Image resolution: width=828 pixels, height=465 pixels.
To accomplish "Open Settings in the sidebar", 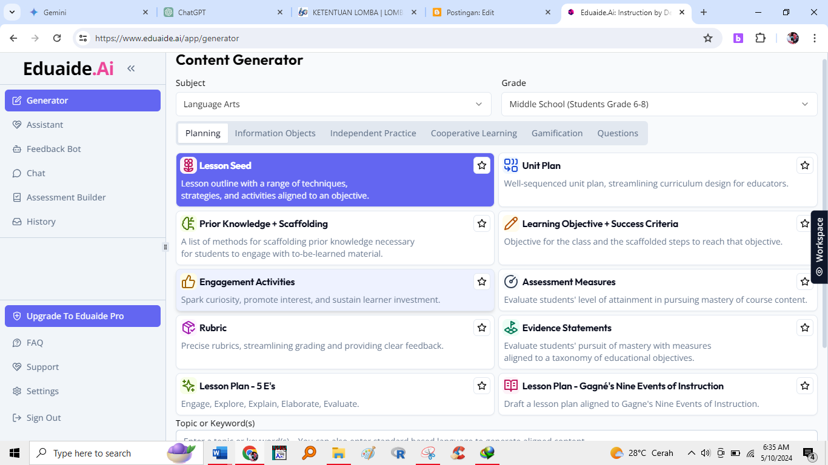I will pyautogui.click(x=82, y=391).
